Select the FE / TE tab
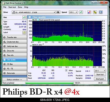This screenshot has height=102, width=110. coord(15,69)
